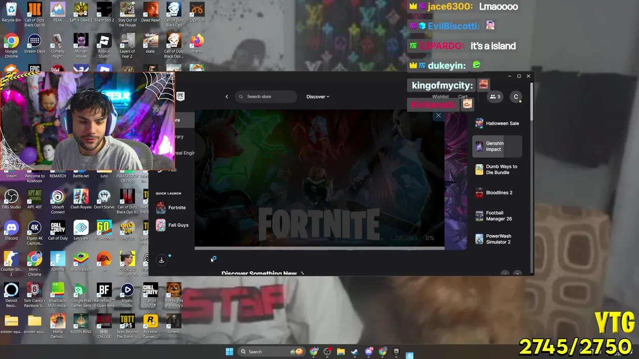Open Rockstar Games launcher shortcut
The image size is (639, 359).
click(150, 327)
